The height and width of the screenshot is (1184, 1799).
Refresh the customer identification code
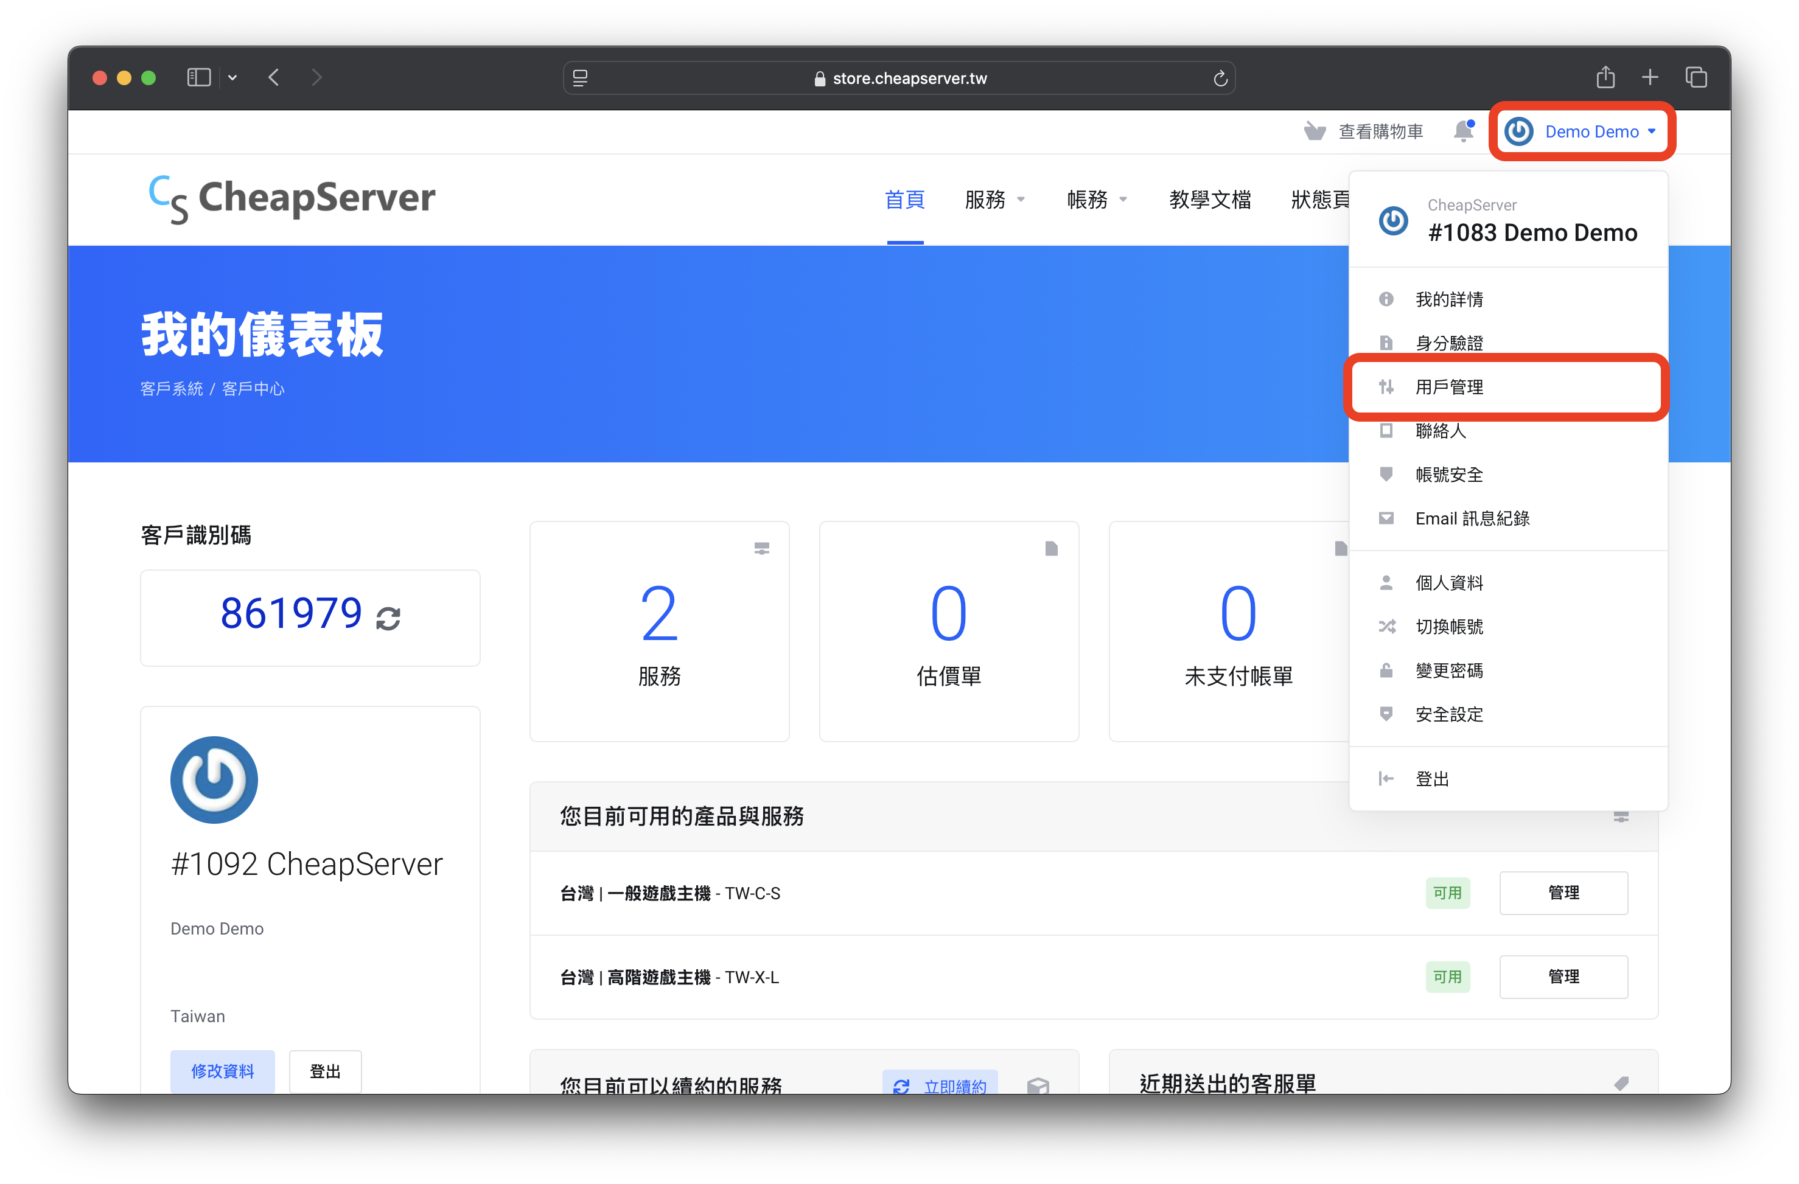coord(388,618)
